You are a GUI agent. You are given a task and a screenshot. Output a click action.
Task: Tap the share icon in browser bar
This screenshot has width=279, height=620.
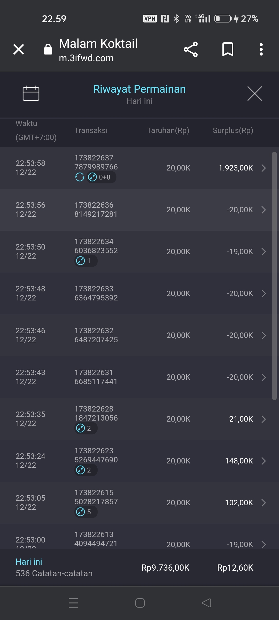pyautogui.click(x=191, y=49)
